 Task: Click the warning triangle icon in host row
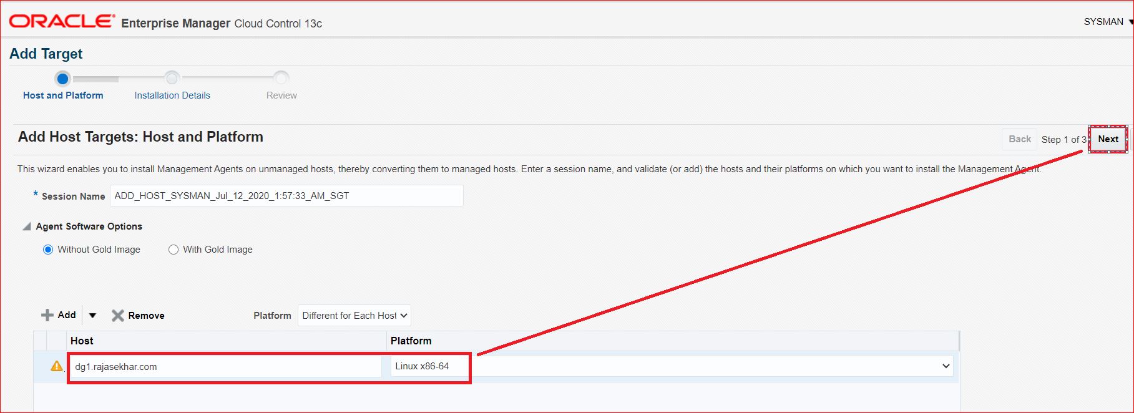tap(57, 366)
